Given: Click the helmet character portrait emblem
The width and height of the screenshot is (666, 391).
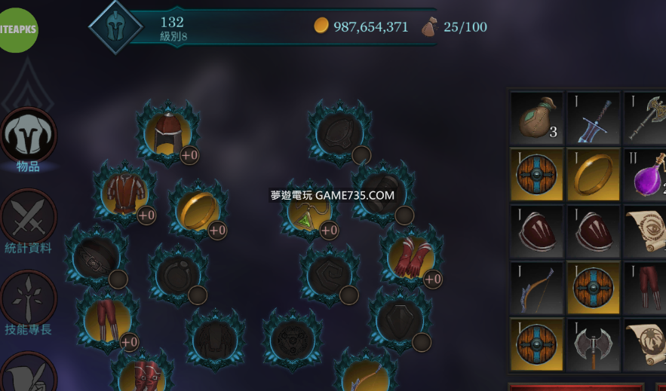Looking at the screenshot, I should 115,26.
